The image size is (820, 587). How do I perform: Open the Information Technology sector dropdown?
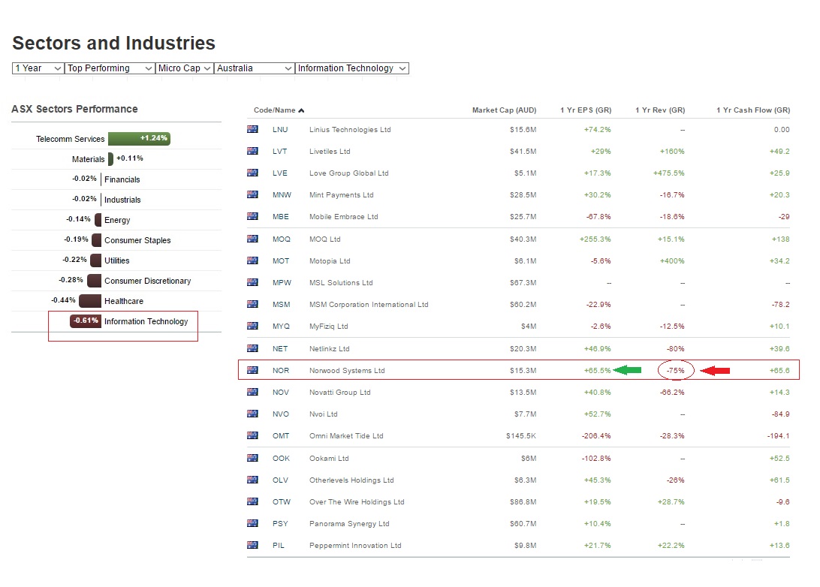(352, 68)
